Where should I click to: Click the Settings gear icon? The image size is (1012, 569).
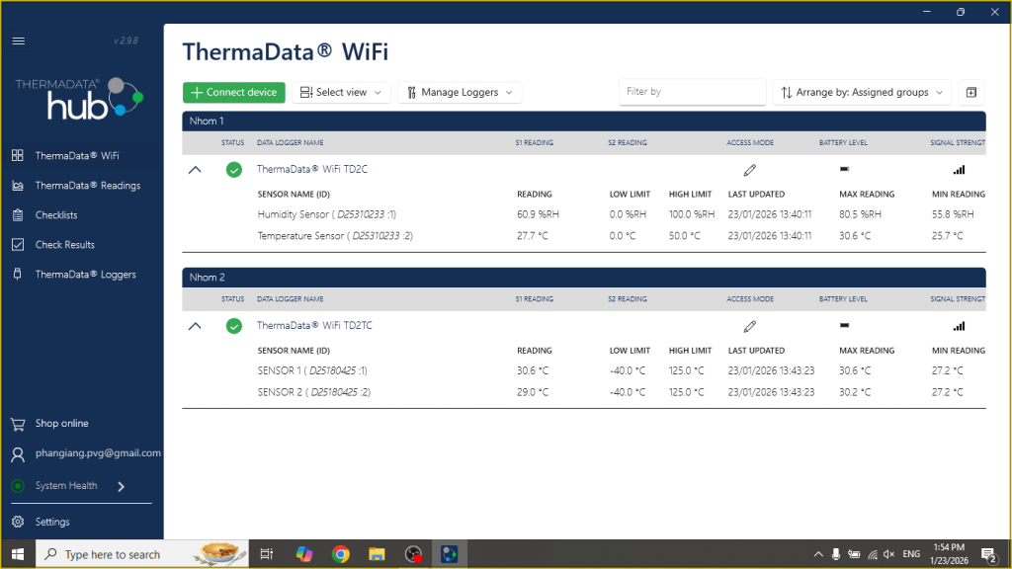click(x=18, y=522)
